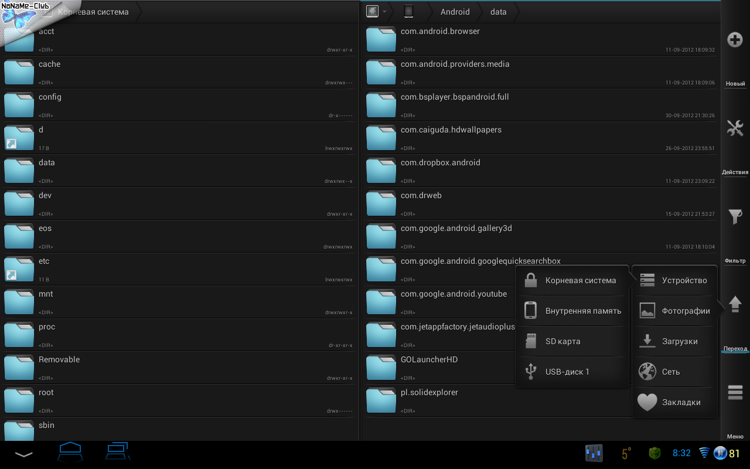Tap the Переход up-arrow icon

click(x=735, y=304)
